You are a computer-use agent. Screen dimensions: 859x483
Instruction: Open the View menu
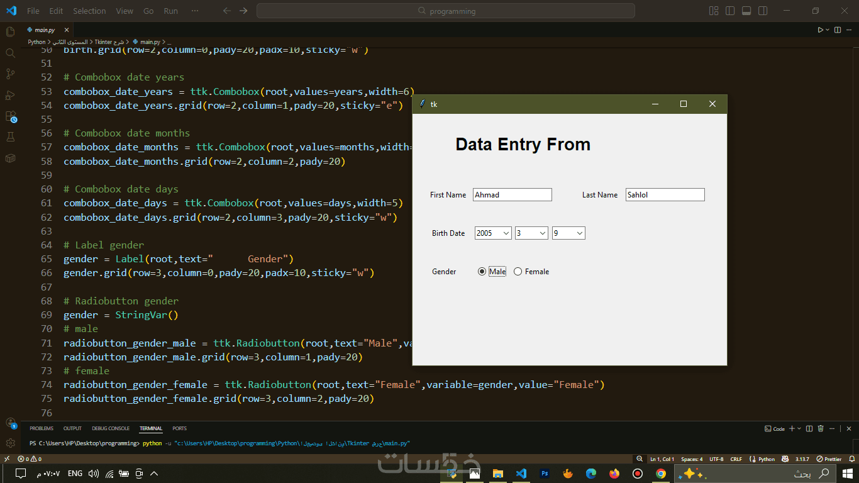125,11
